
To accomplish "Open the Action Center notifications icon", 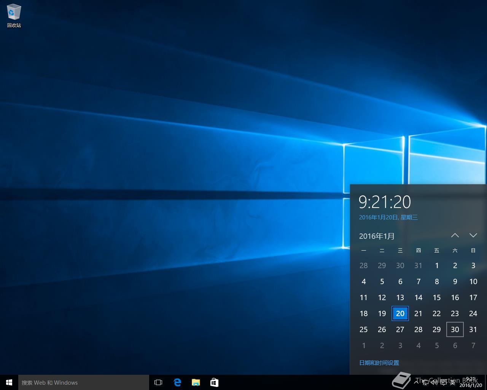I will (444, 382).
